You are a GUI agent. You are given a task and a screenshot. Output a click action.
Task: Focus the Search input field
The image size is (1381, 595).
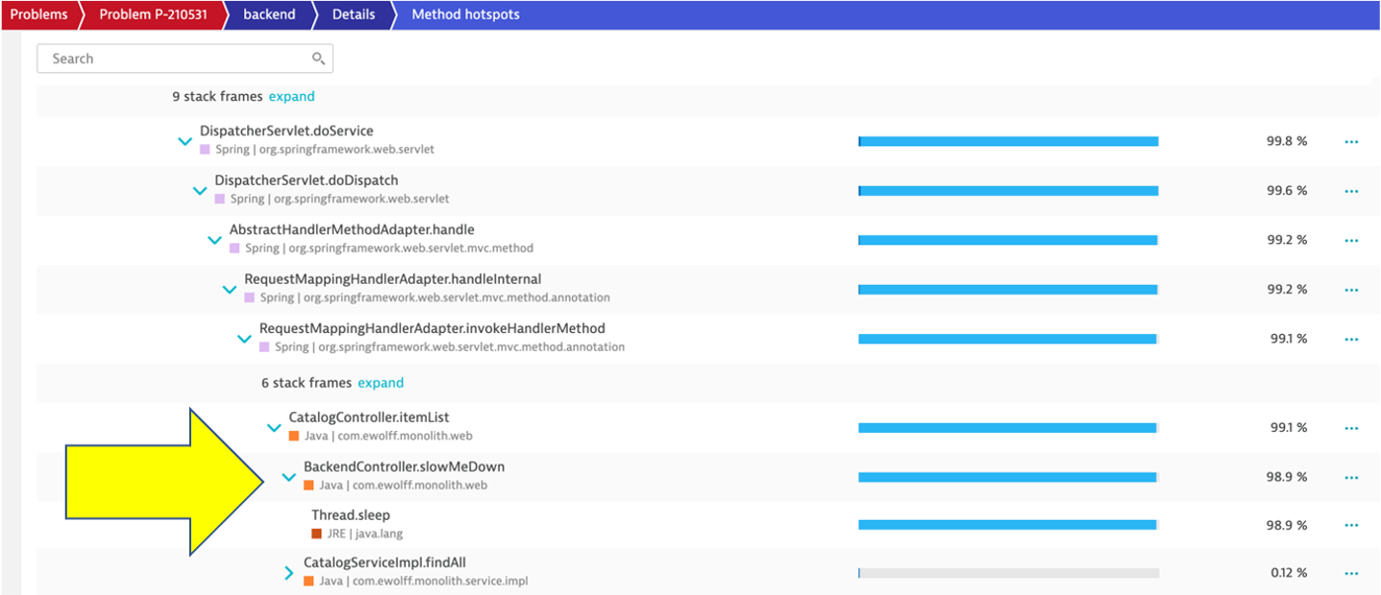[173, 59]
